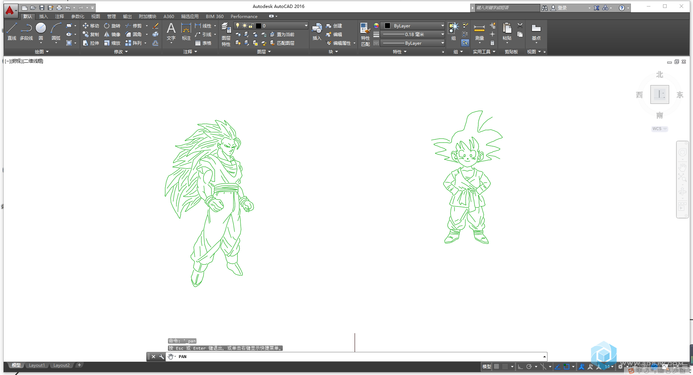Viewport: 693px width, 375px height.
Task: Toggle group selection on/off button in 组 panel
Action: click(465, 43)
